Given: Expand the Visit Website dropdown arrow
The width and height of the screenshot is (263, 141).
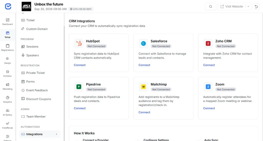Looking at the screenshot, I should pos(248,7).
